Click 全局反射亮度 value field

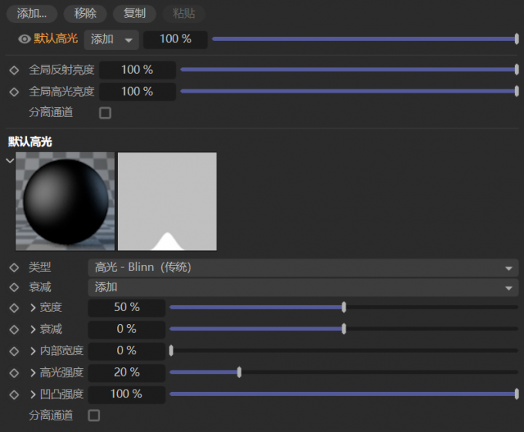(x=137, y=70)
